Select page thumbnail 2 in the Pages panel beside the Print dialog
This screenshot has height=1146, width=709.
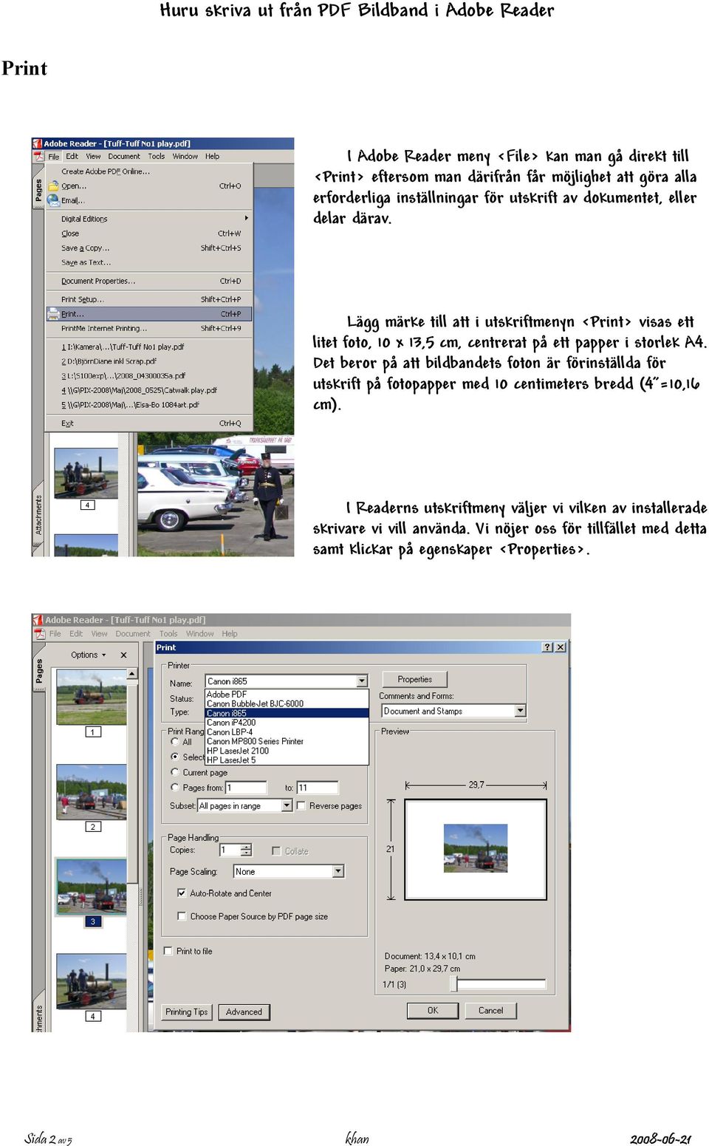[x=92, y=792]
